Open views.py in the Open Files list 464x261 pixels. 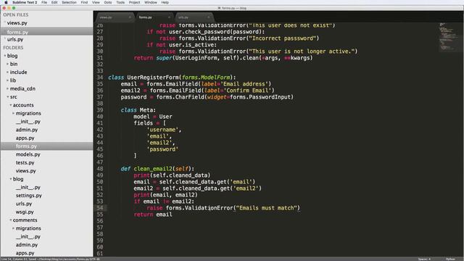[17, 22]
